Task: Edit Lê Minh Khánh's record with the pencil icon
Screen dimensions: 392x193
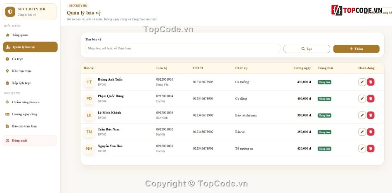Action: 362,115
